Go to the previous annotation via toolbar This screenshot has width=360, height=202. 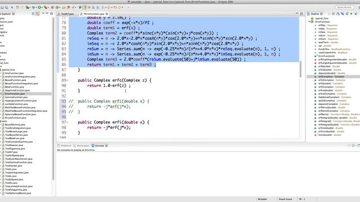click(109, 7)
